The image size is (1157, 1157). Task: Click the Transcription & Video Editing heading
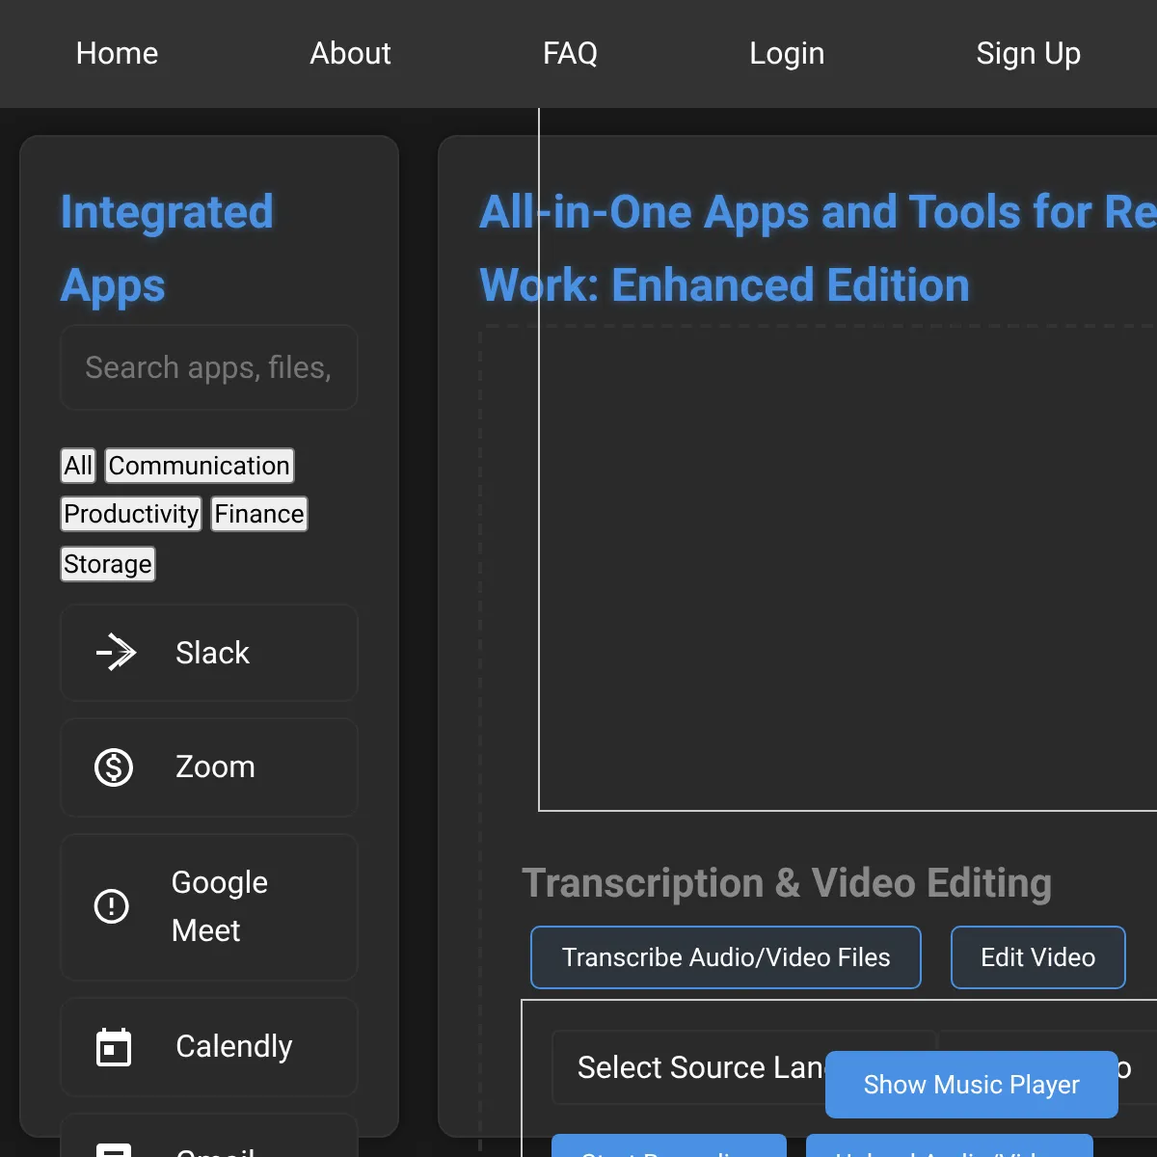click(787, 883)
